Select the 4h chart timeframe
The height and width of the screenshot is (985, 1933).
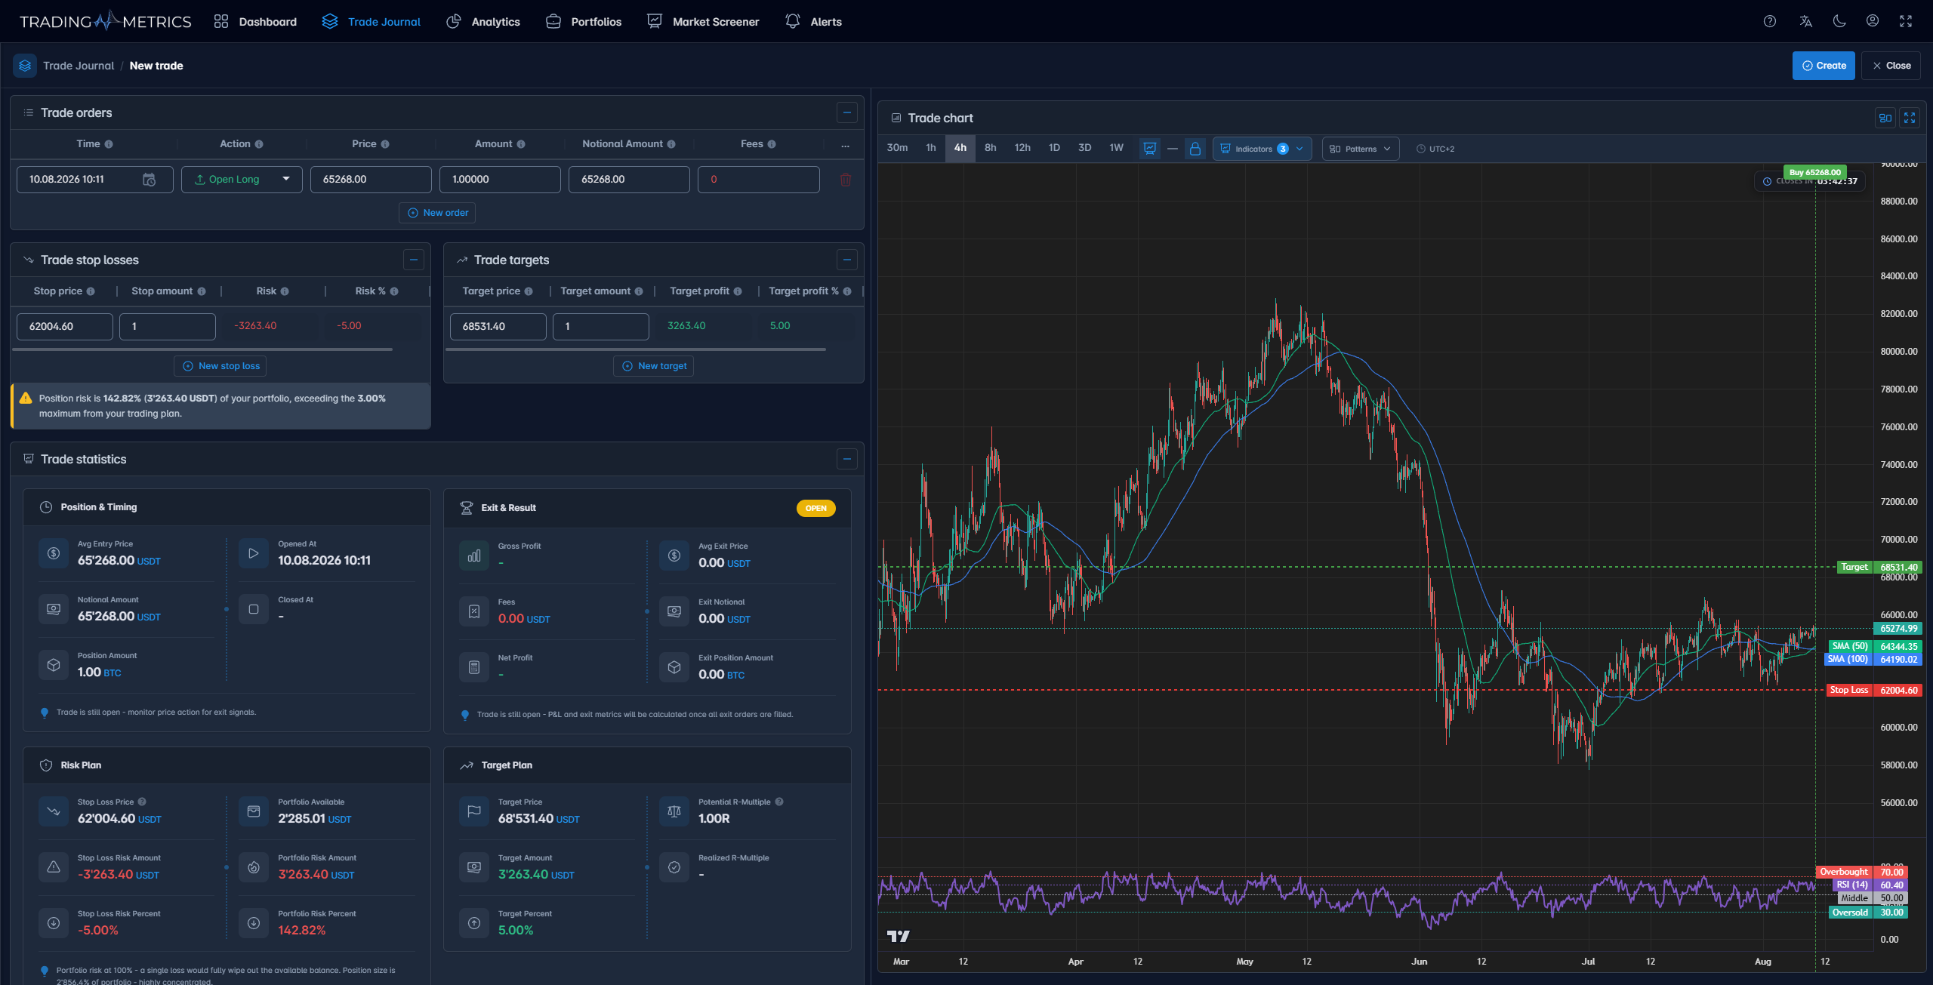960,148
